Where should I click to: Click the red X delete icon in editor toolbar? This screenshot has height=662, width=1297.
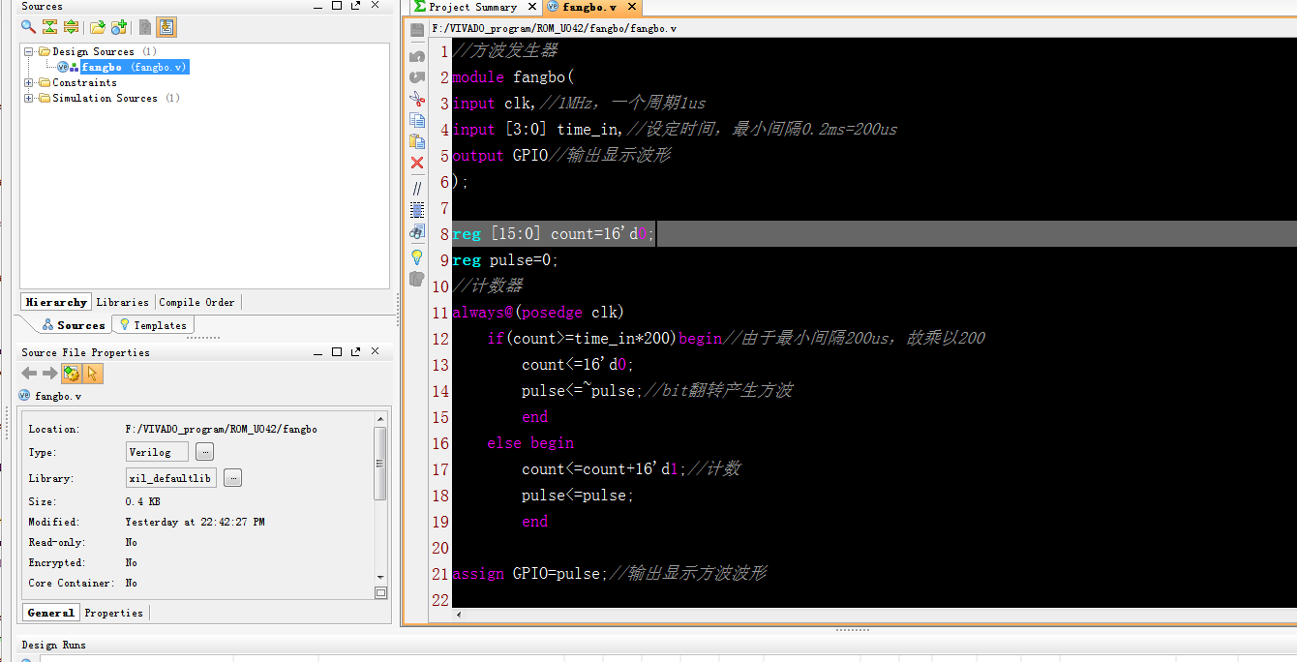point(417,163)
